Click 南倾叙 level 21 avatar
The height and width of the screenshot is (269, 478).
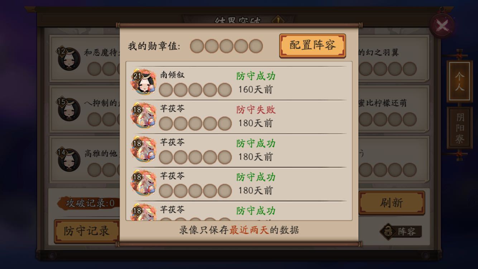click(144, 82)
